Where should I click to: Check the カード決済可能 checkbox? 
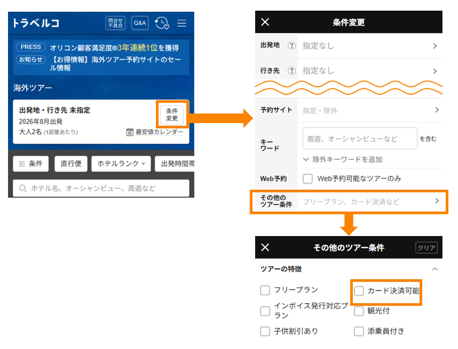[x=359, y=290]
